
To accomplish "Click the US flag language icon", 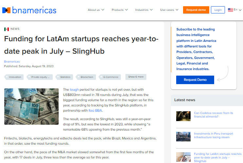I will click(231, 10).
